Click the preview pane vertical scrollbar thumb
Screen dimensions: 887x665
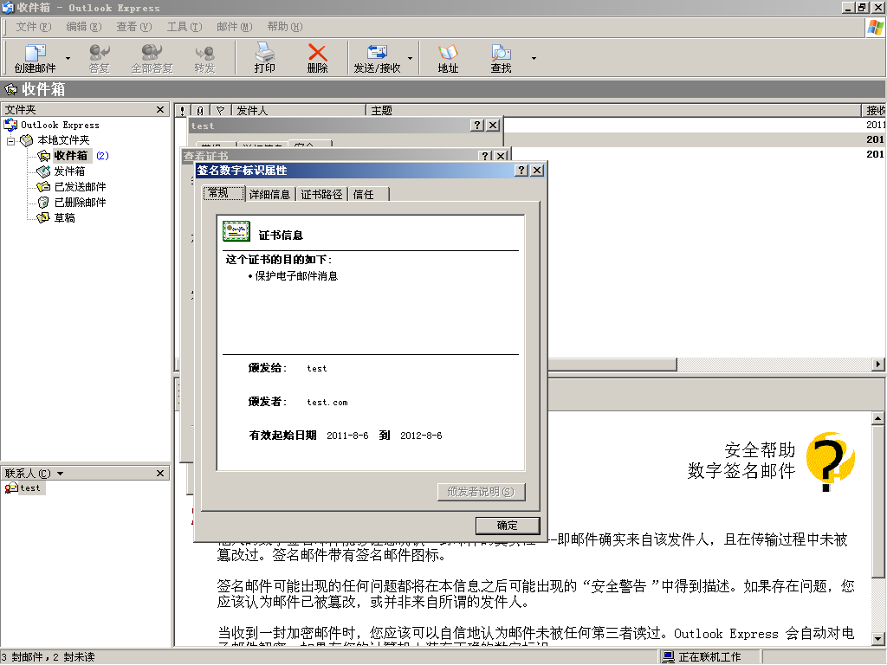878,501
